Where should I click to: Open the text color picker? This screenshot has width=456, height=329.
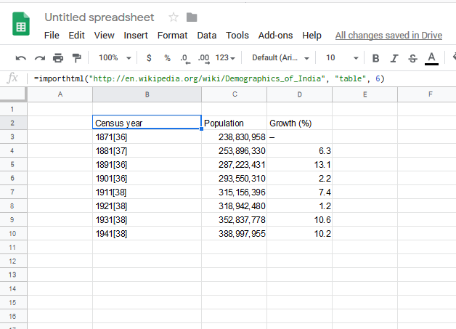tap(431, 58)
